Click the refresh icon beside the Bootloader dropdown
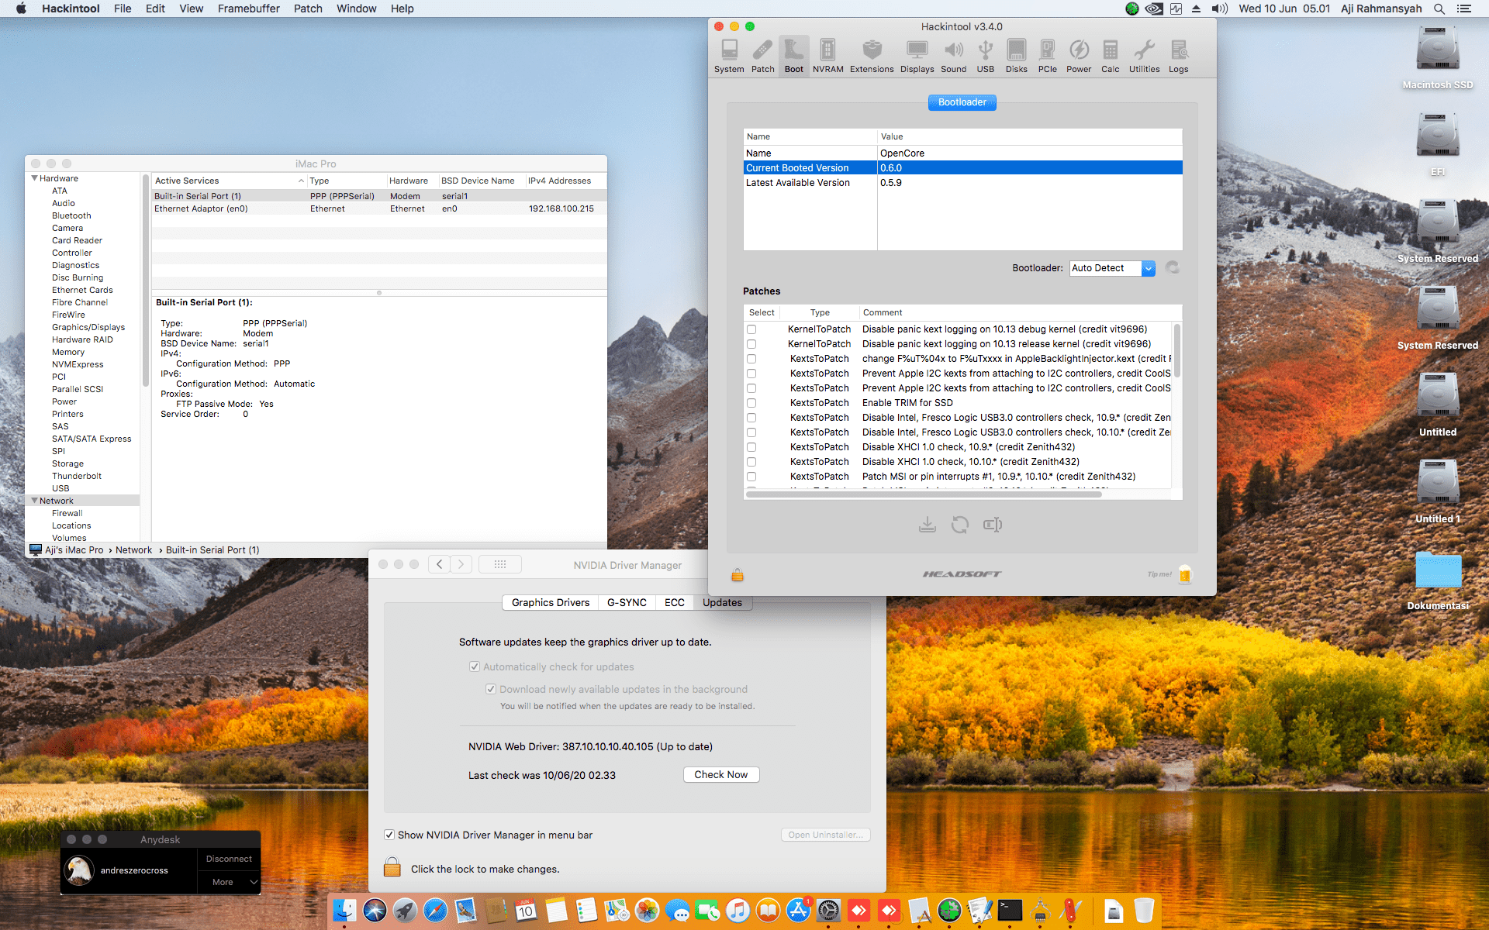Screen dimensions: 1489x930 pos(1173,267)
